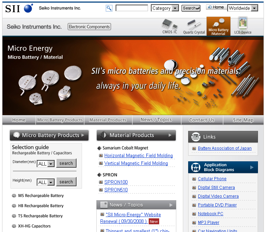Select Contact Us navigation tab
Viewport: 266px width, 232px height.
202,120
